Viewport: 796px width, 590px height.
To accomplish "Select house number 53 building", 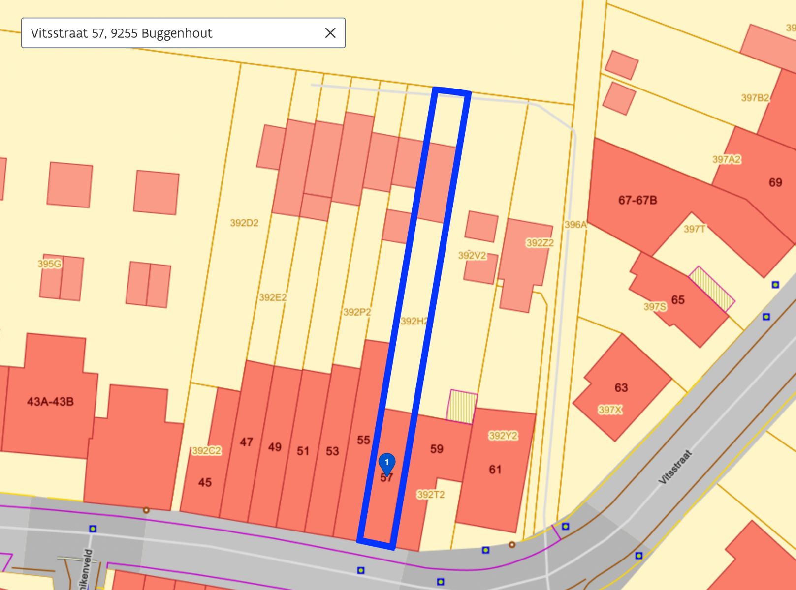I will pyautogui.click(x=332, y=451).
